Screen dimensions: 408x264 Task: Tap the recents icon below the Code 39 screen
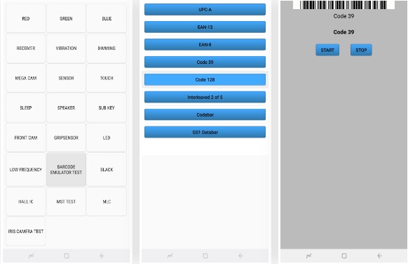tap(308, 256)
